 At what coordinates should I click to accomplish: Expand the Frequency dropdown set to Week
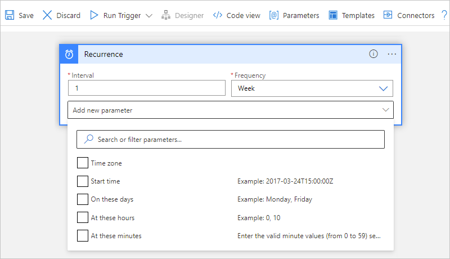tap(384, 88)
